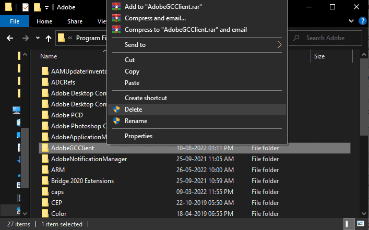Go back with the left arrow button
369x230 pixels.
[x=10, y=38]
